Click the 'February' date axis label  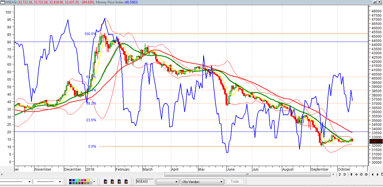click(123, 169)
